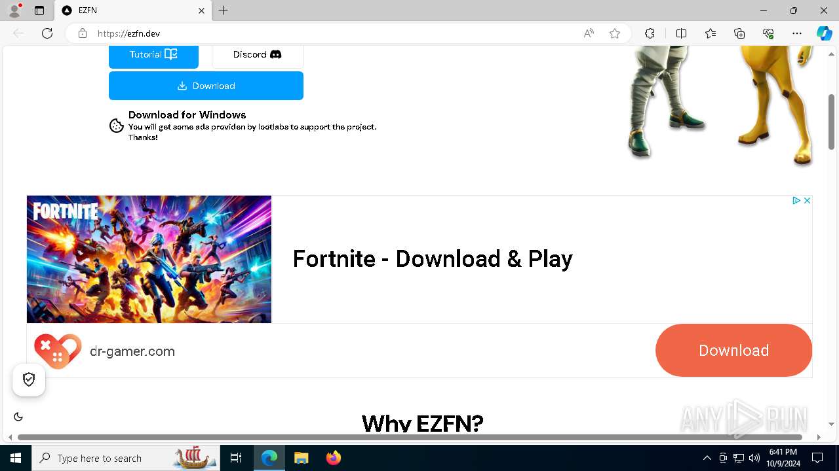Open volume control in tray
The width and height of the screenshot is (839, 471).
(x=754, y=458)
